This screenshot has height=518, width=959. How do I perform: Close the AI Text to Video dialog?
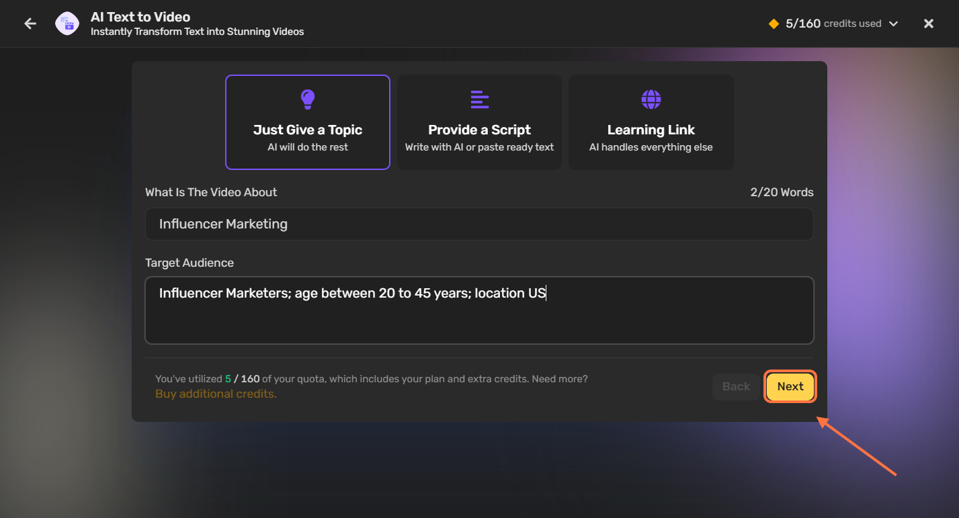click(x=929, y=24)
